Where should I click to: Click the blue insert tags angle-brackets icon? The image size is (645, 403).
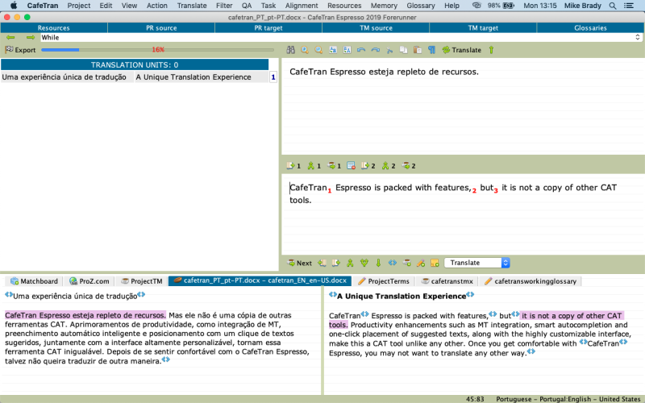tap(393, 263)
